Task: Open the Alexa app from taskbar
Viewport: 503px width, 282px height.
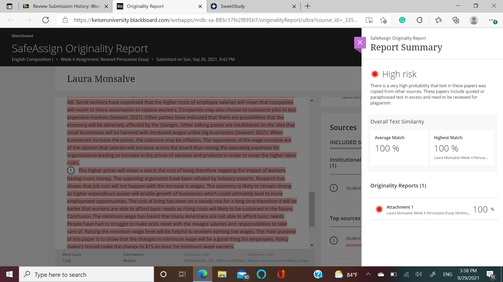Action: pyautogui.click(x=261, y=274)
